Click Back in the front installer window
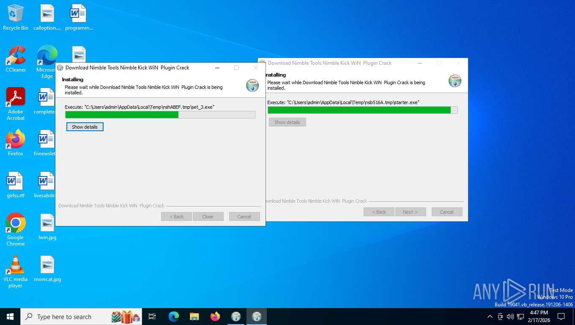This screenshot has width=575, height=325. click(x=177, y=217)
